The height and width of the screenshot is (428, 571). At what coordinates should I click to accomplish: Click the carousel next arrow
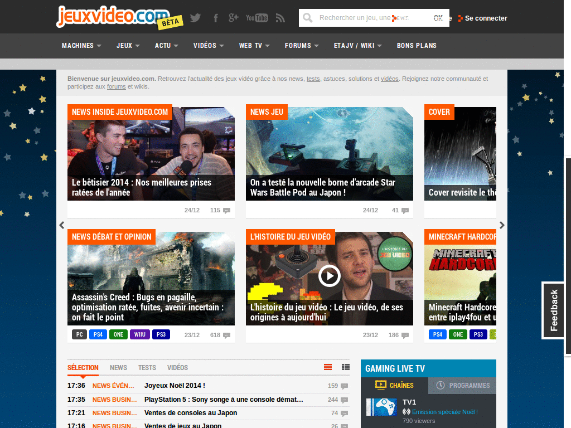point(502,225)
